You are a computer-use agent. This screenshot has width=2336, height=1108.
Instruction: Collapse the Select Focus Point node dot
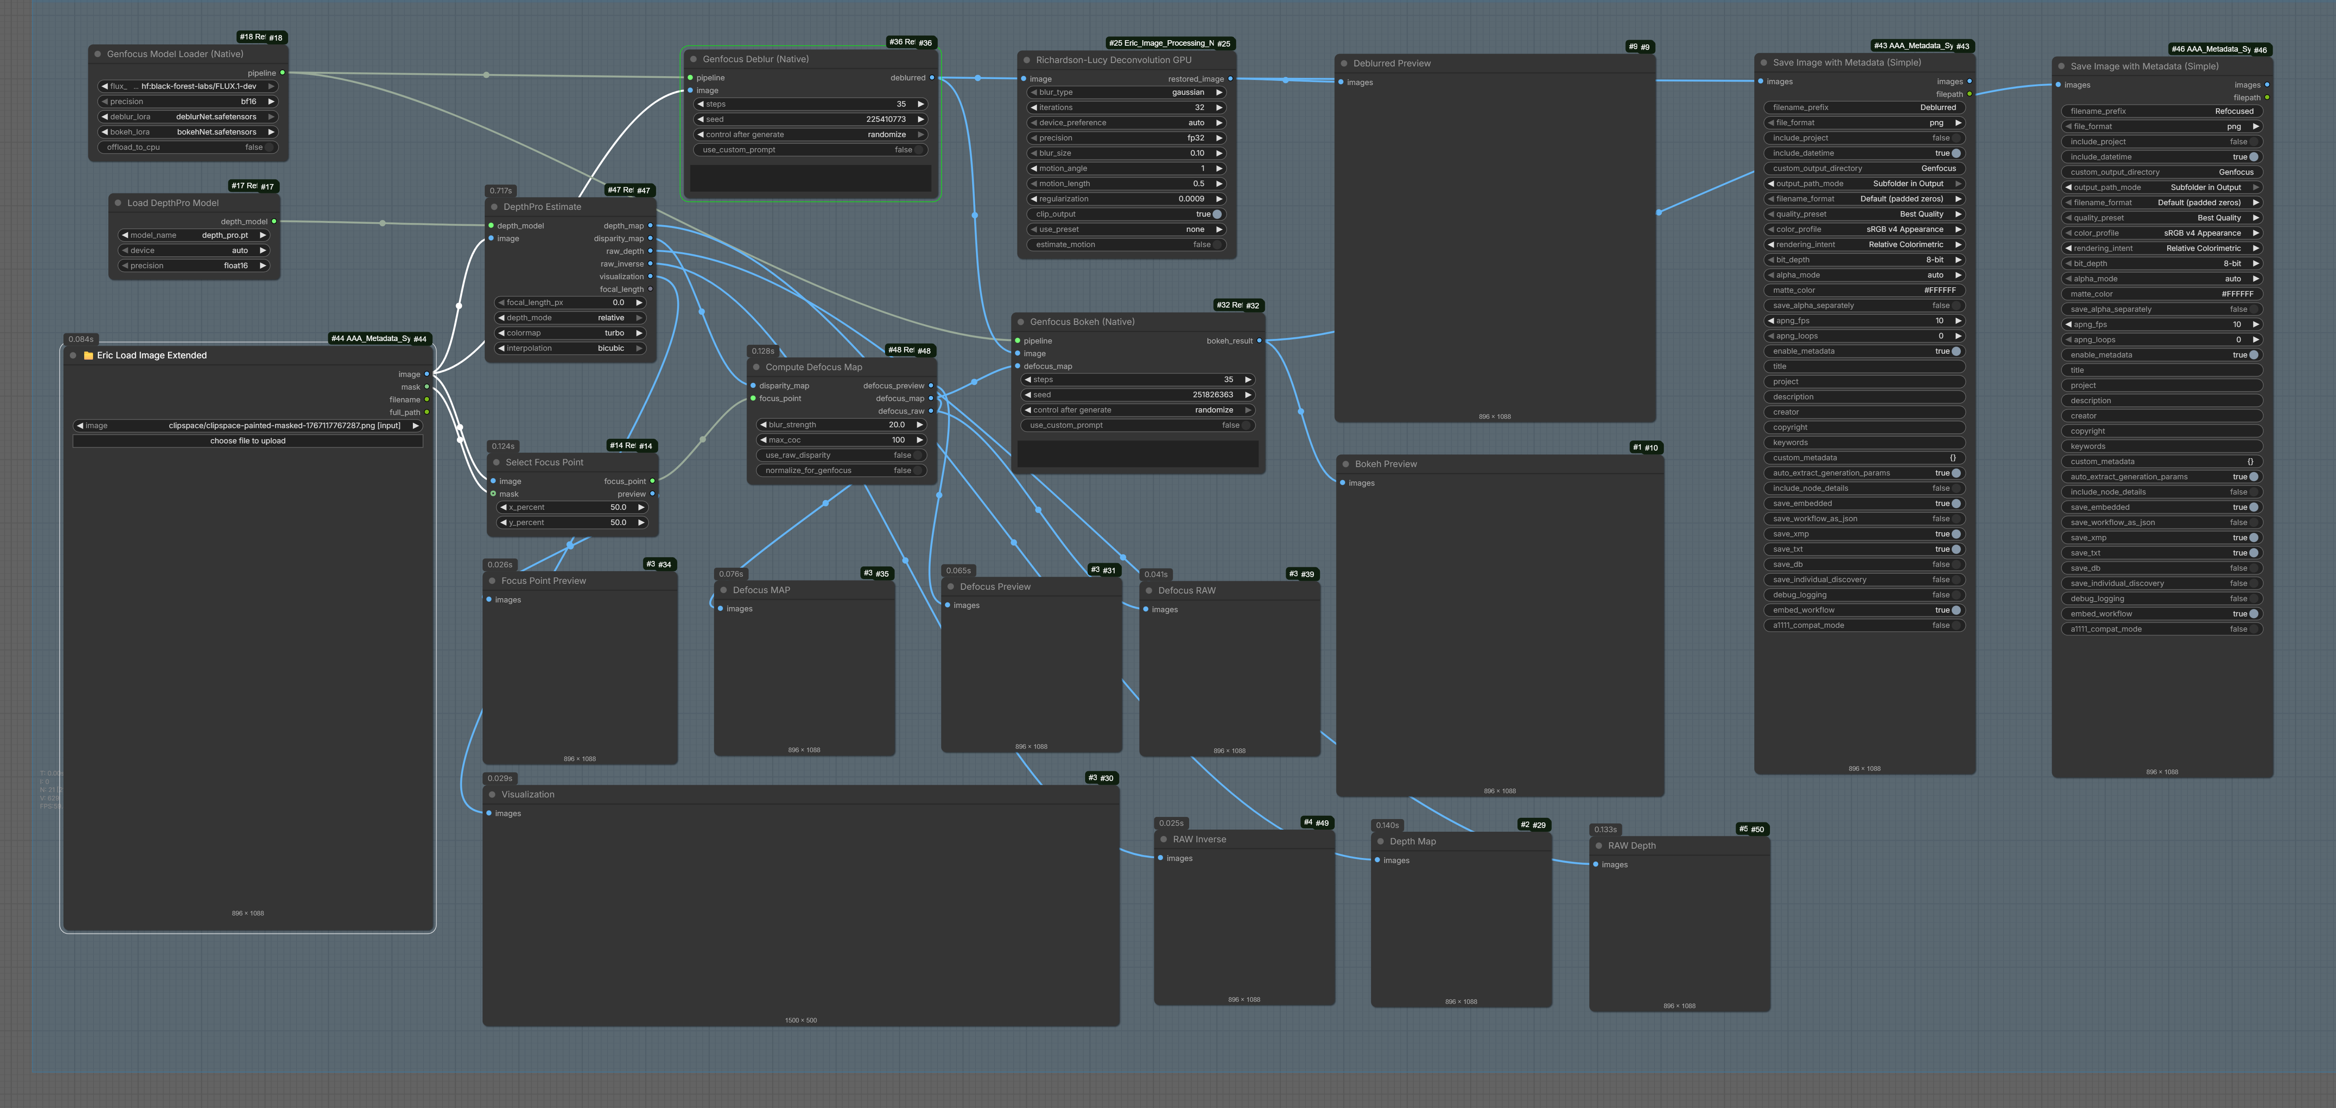(497, 462)
